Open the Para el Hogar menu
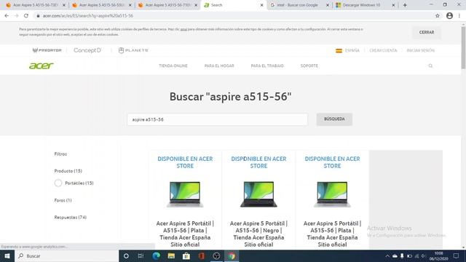The height and width of the screenshot is (262, 466). 219,65
